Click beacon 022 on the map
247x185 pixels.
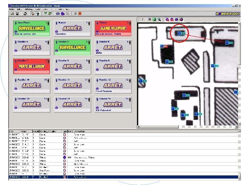pyautogui.click(x=186, y=95)
